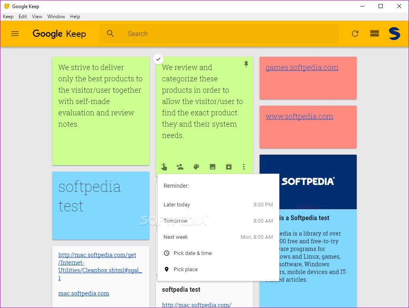
Task: Open the Window menu
Action: [56, 17]
